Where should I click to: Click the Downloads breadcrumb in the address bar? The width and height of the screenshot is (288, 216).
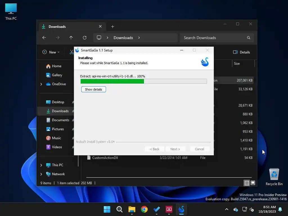pos(123,38)
